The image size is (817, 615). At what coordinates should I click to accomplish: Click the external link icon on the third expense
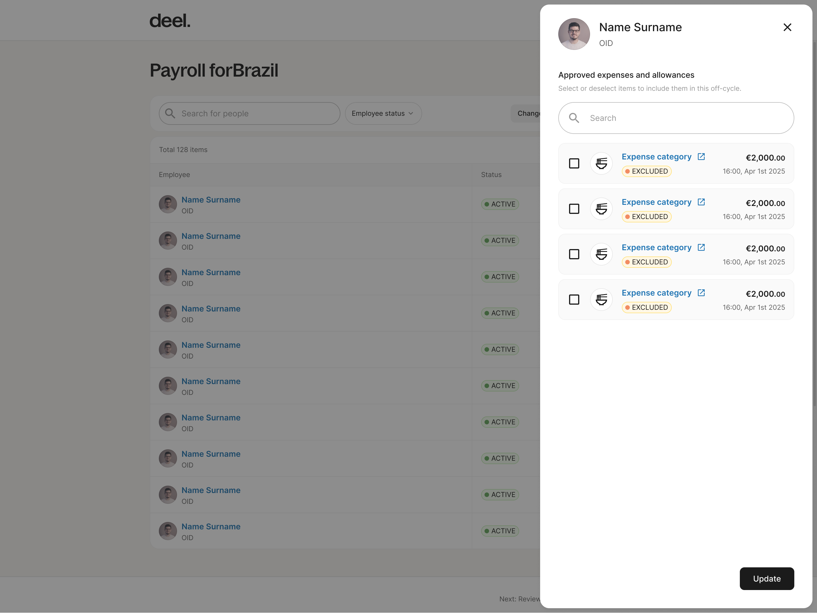pyautogui.click(x=701, y=247)
